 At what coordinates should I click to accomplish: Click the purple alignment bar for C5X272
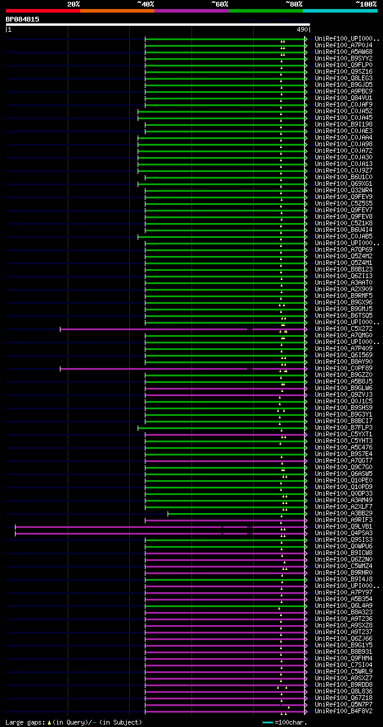pos(183,328)
